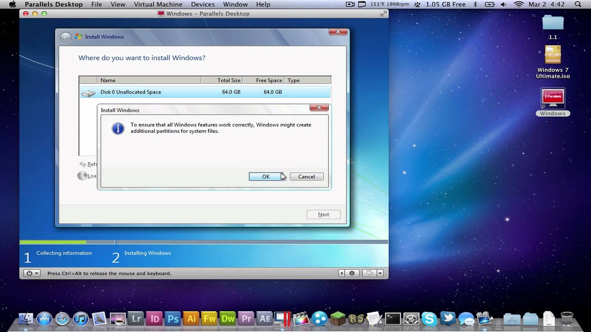Click the Name column header
591x332 pixels.
149,80
